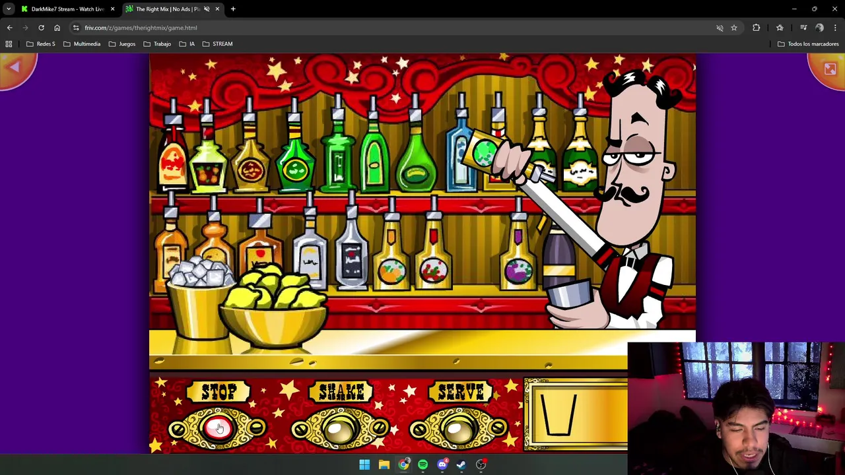Viewport: 845px width, 475px height.
Task: Bookmark this page with the star
Action: [733, 28]
